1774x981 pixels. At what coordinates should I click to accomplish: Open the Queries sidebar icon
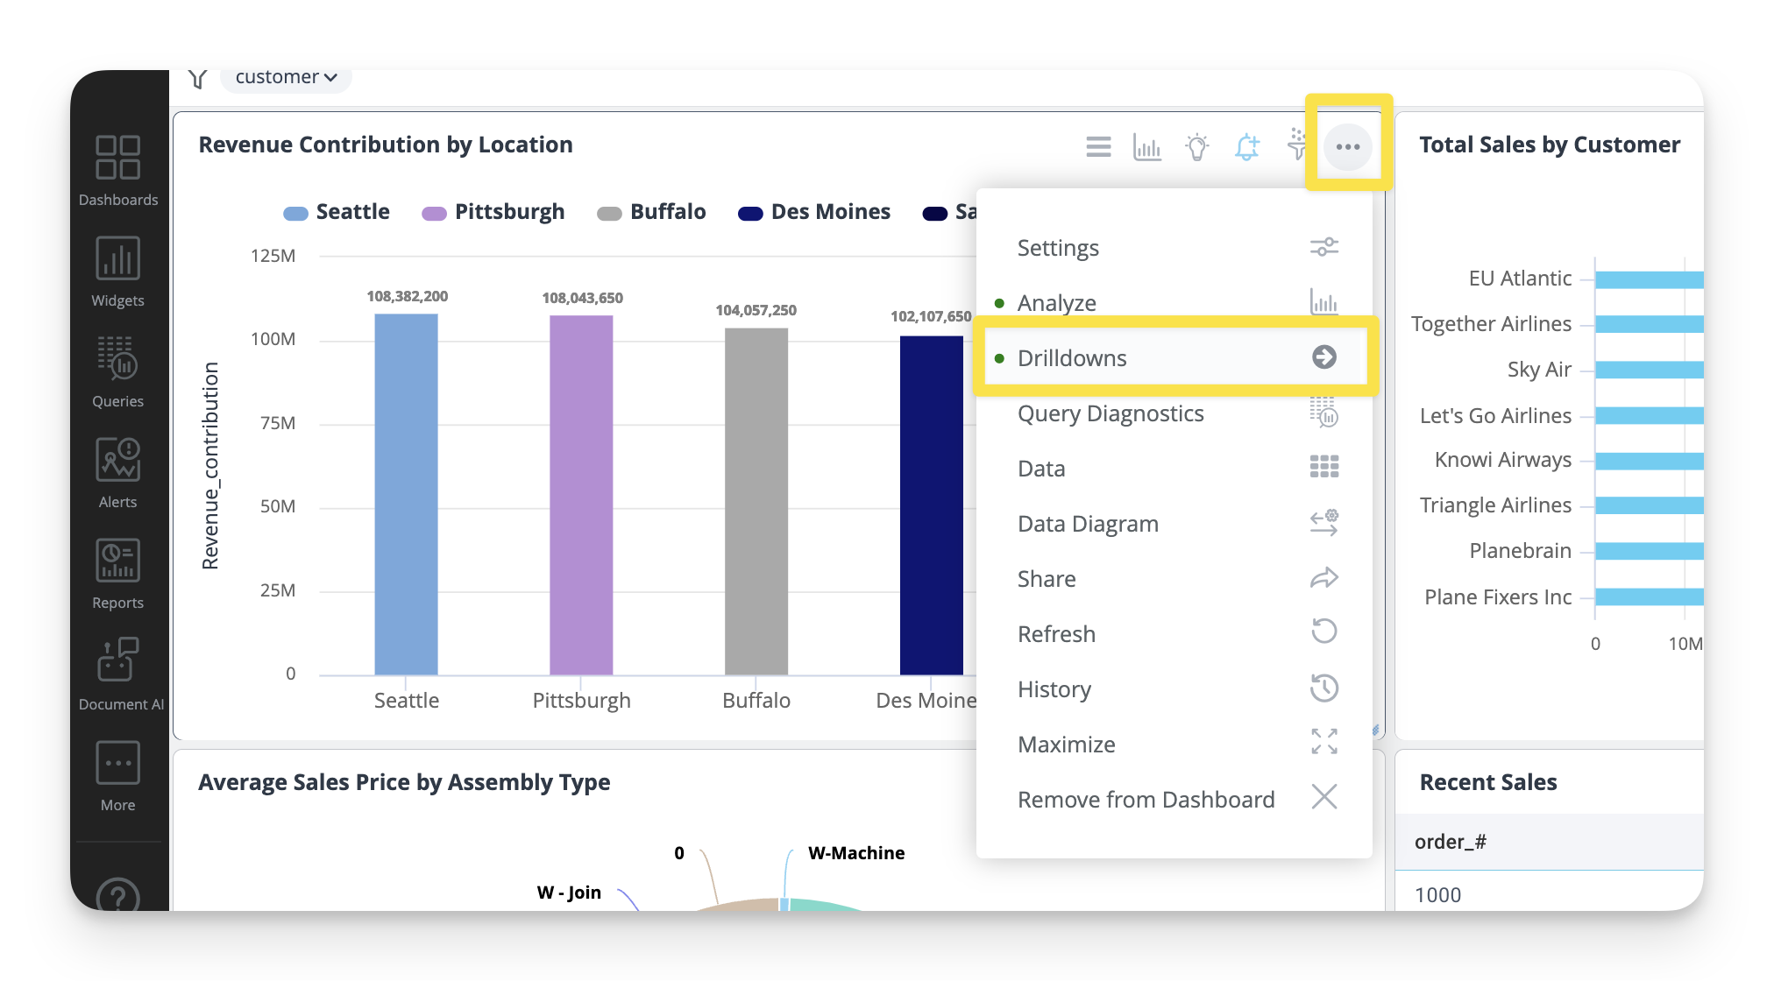(117, 372)
